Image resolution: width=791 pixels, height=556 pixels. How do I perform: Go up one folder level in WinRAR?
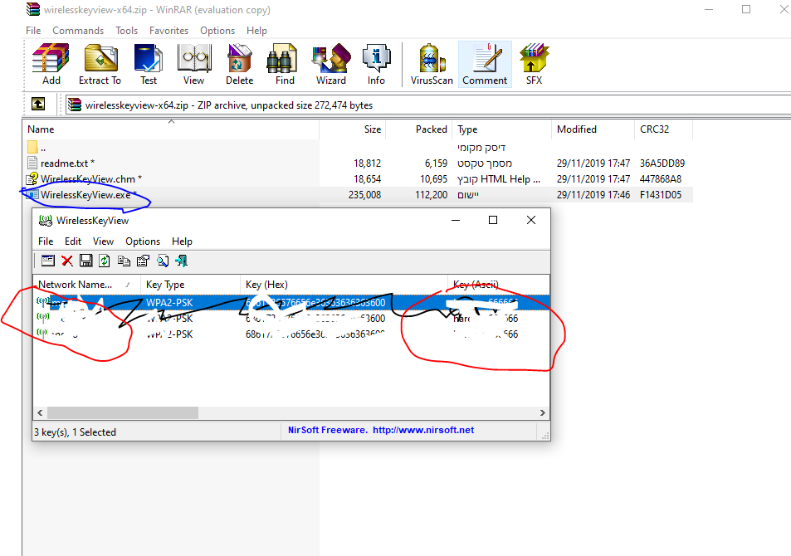[x=38, y=105]
